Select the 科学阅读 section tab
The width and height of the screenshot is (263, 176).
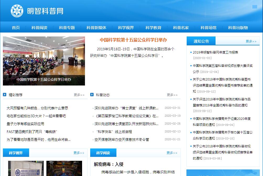pyautogui.click(x=103, y=153)
